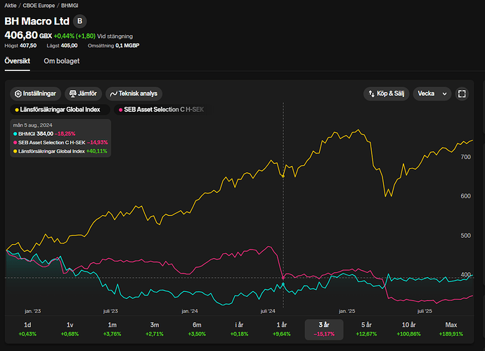Select the Översikt tab
This screenshot has height=351, width=485.
click(18, 61)
